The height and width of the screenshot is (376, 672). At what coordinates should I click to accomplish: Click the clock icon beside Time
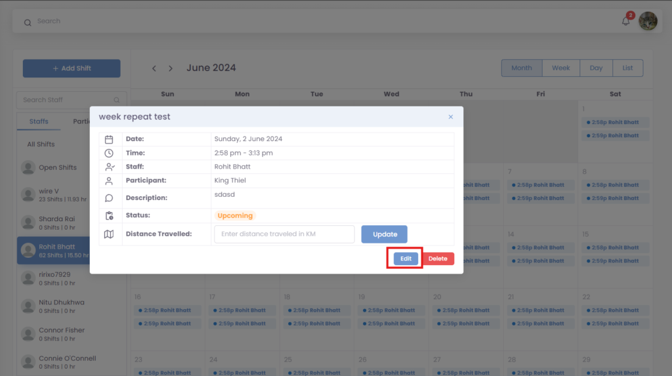(109, 153)
